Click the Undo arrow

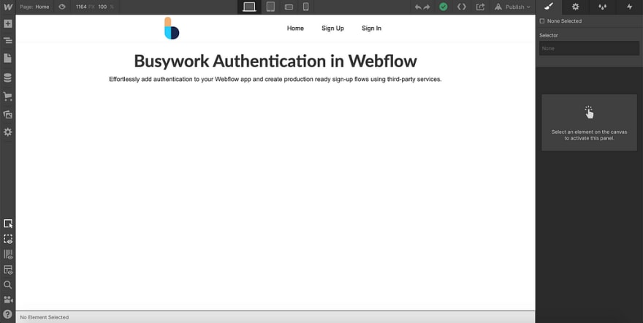[418, 7]
